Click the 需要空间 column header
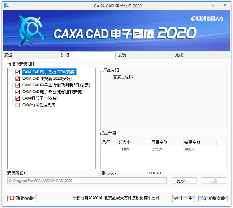 click(200, 142)
